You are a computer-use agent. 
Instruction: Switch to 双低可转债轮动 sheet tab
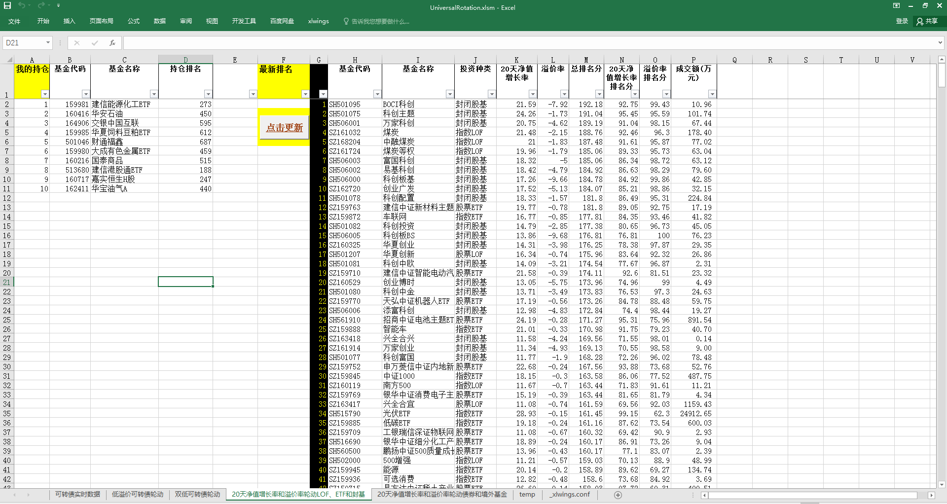pyautogui.click(x=197, y=494)
